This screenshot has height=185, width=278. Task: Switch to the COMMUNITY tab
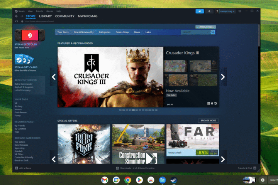65,16
